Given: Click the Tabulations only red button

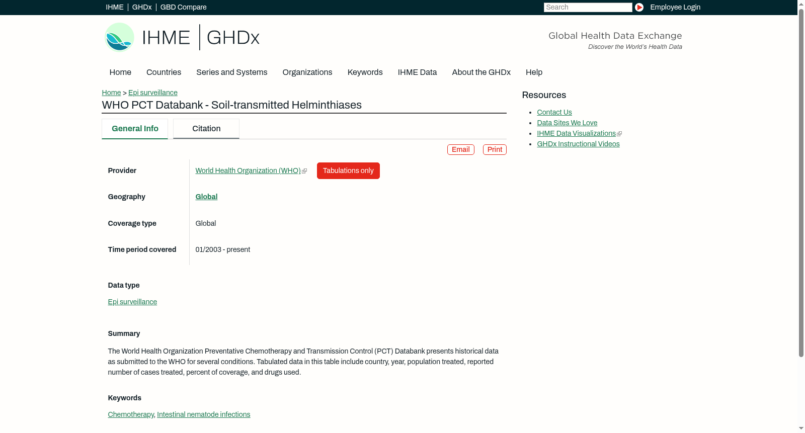Looking at the screenshot, I should coord(348,171).
